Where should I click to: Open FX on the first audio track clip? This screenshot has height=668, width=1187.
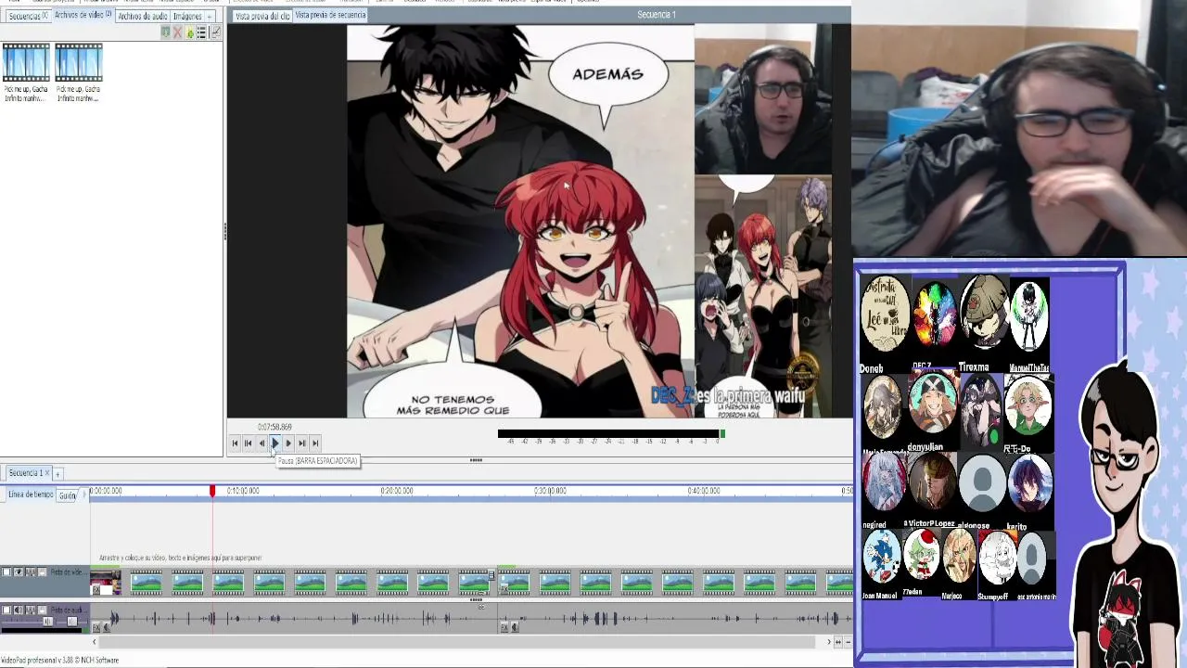(x=96, y=628)
